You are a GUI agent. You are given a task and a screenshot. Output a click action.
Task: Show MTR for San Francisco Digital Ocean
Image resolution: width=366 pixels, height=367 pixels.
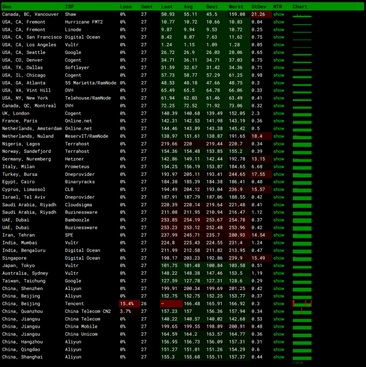point(279,37)
